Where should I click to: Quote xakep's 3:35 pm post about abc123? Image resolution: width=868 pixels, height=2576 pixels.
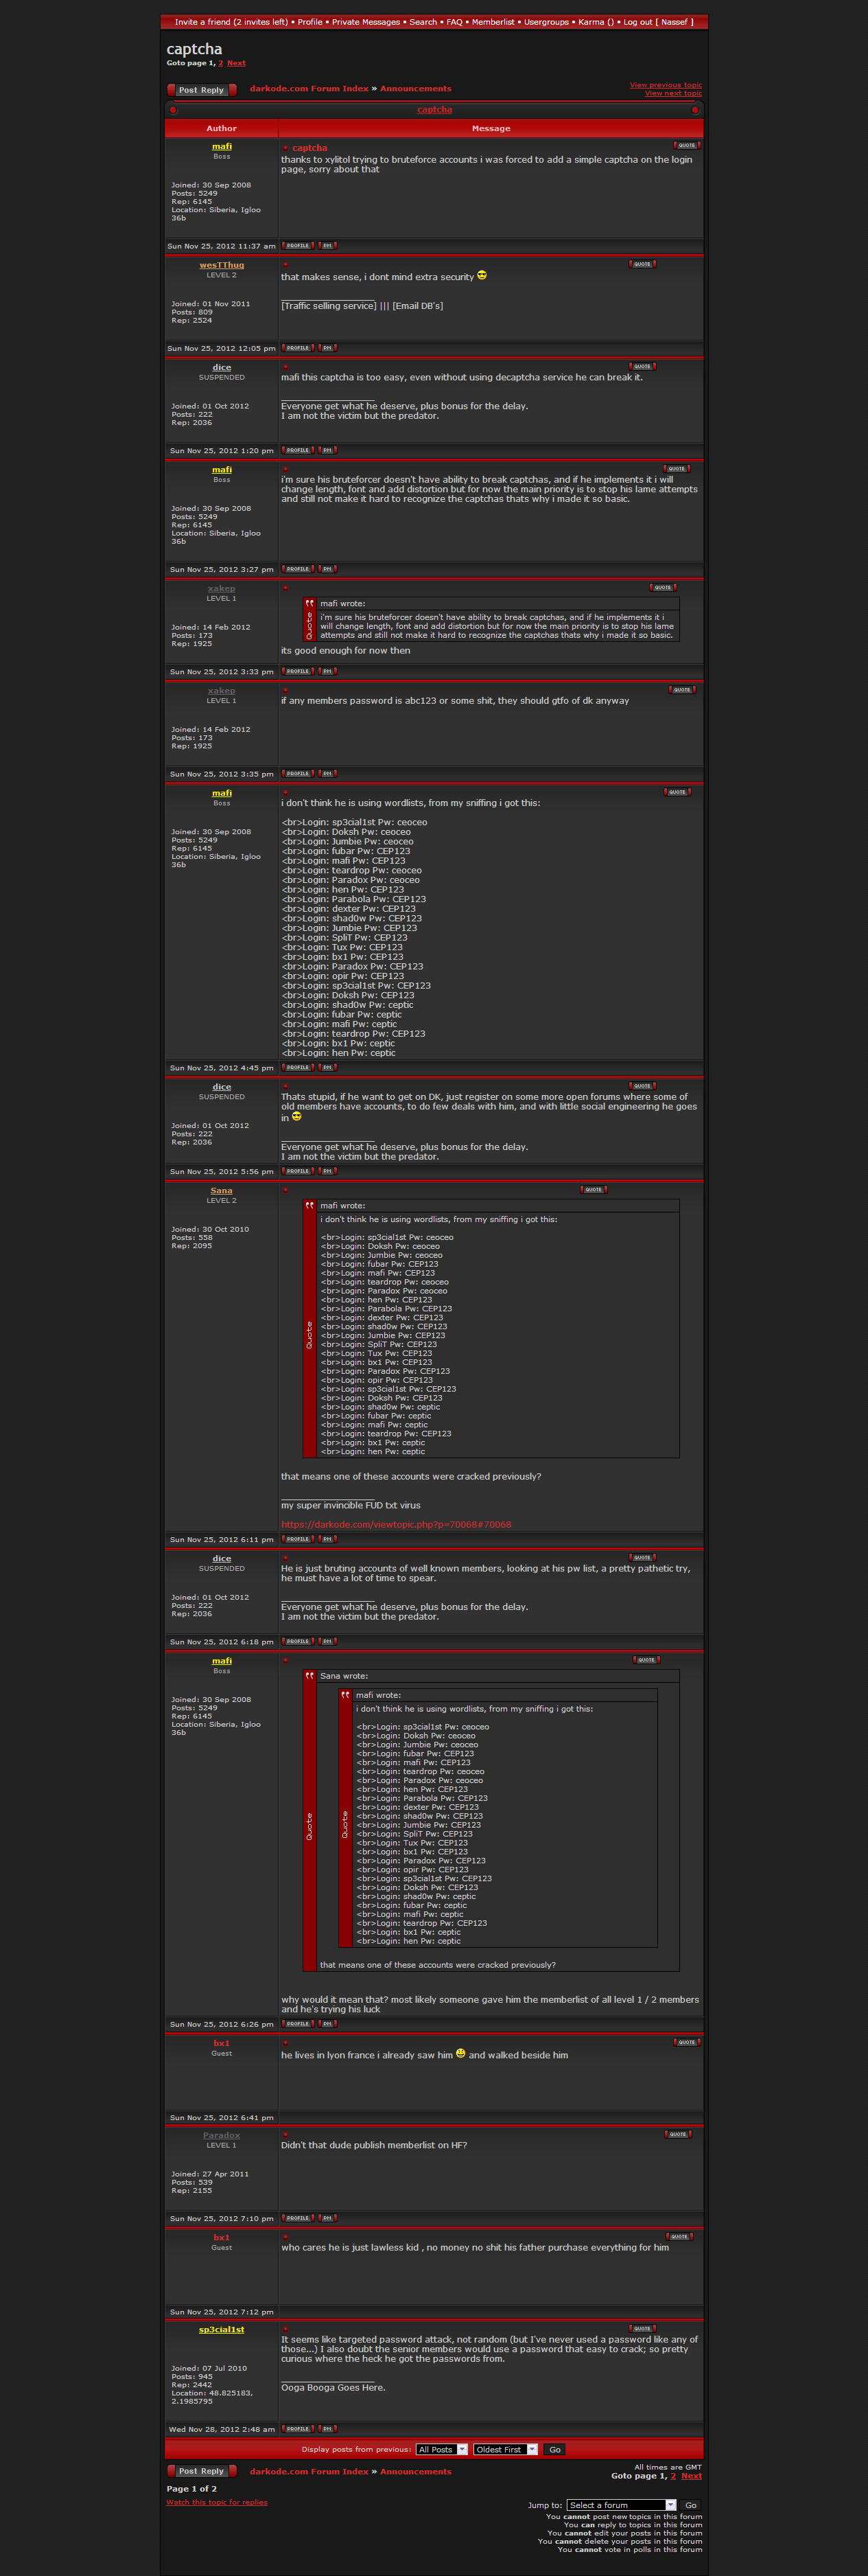coord(681,689)
